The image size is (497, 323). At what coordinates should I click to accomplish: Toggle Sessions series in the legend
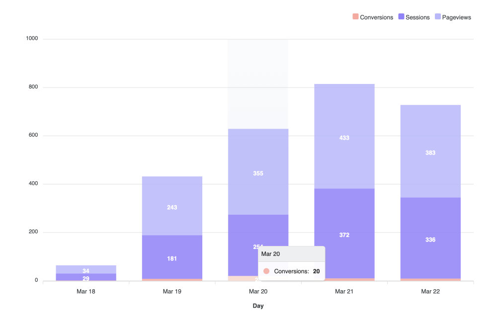pos(417,17)
